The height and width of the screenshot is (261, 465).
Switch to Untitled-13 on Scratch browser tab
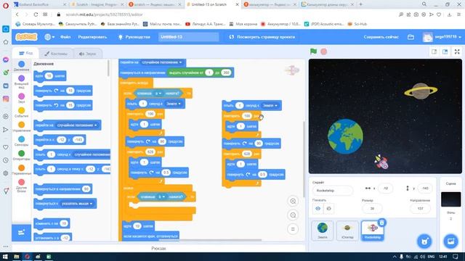click(x=210, y=4)
